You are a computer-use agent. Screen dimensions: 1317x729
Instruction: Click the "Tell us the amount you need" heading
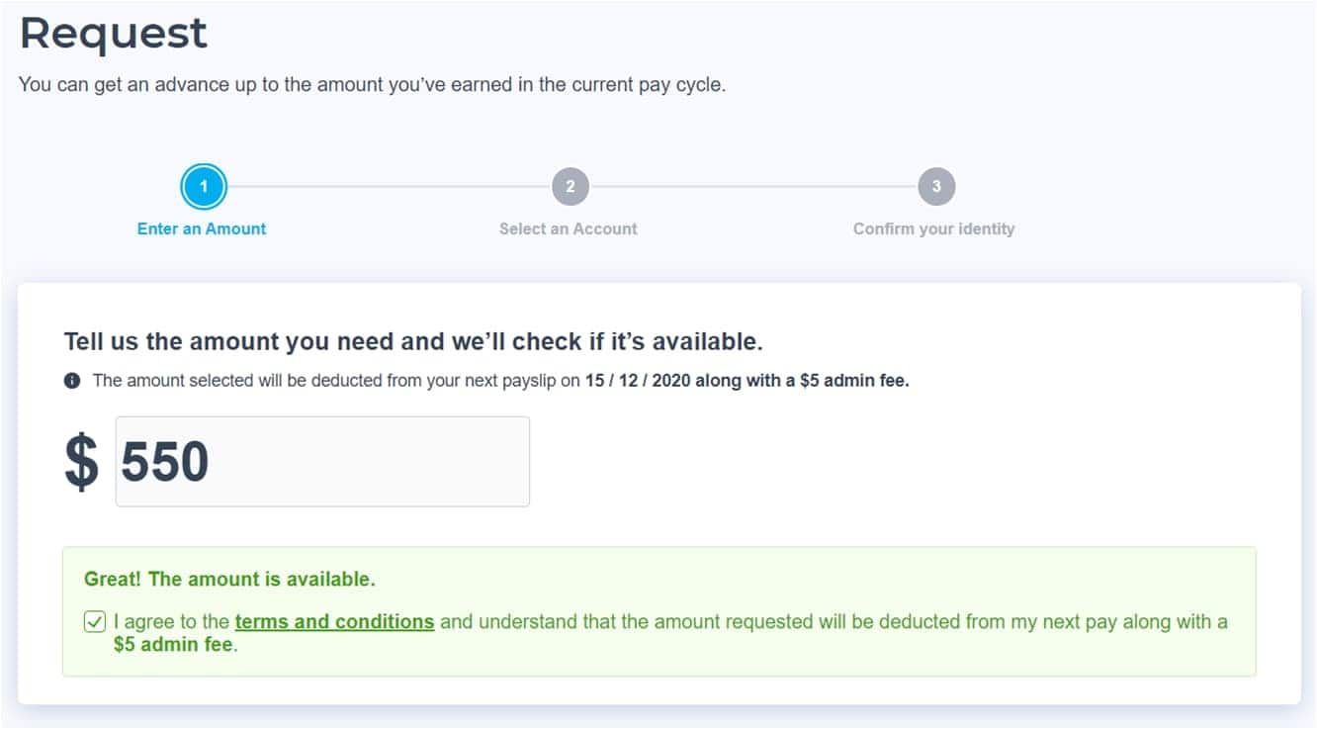coord(413,342)
